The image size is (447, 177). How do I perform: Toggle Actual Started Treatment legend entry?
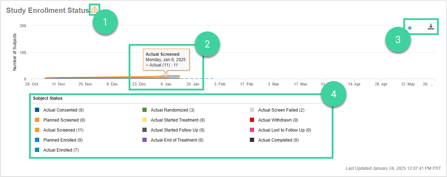point(178,120)
